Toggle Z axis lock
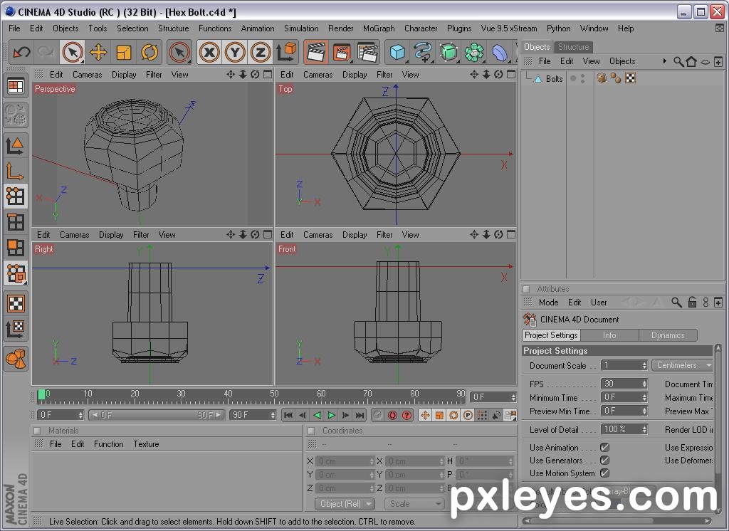This screenshot has height=531, width=729. click(261, 52)
